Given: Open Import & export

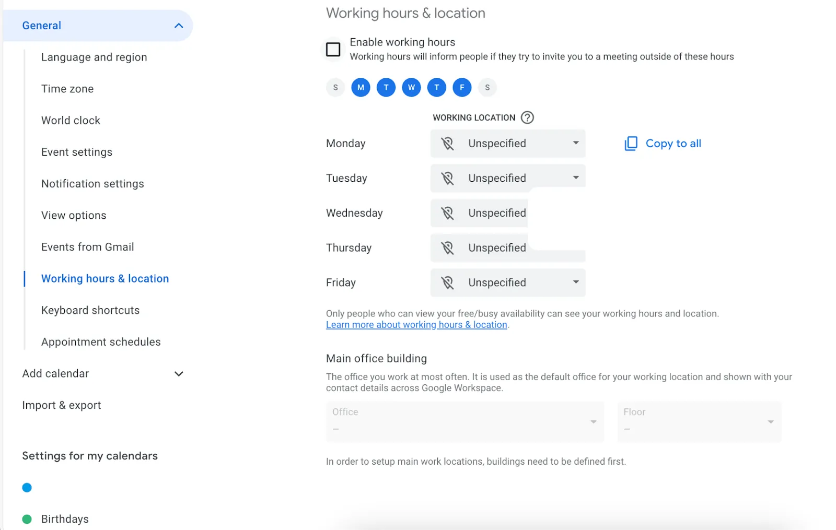Looking at the screenshot, I should tap(62, 405).
